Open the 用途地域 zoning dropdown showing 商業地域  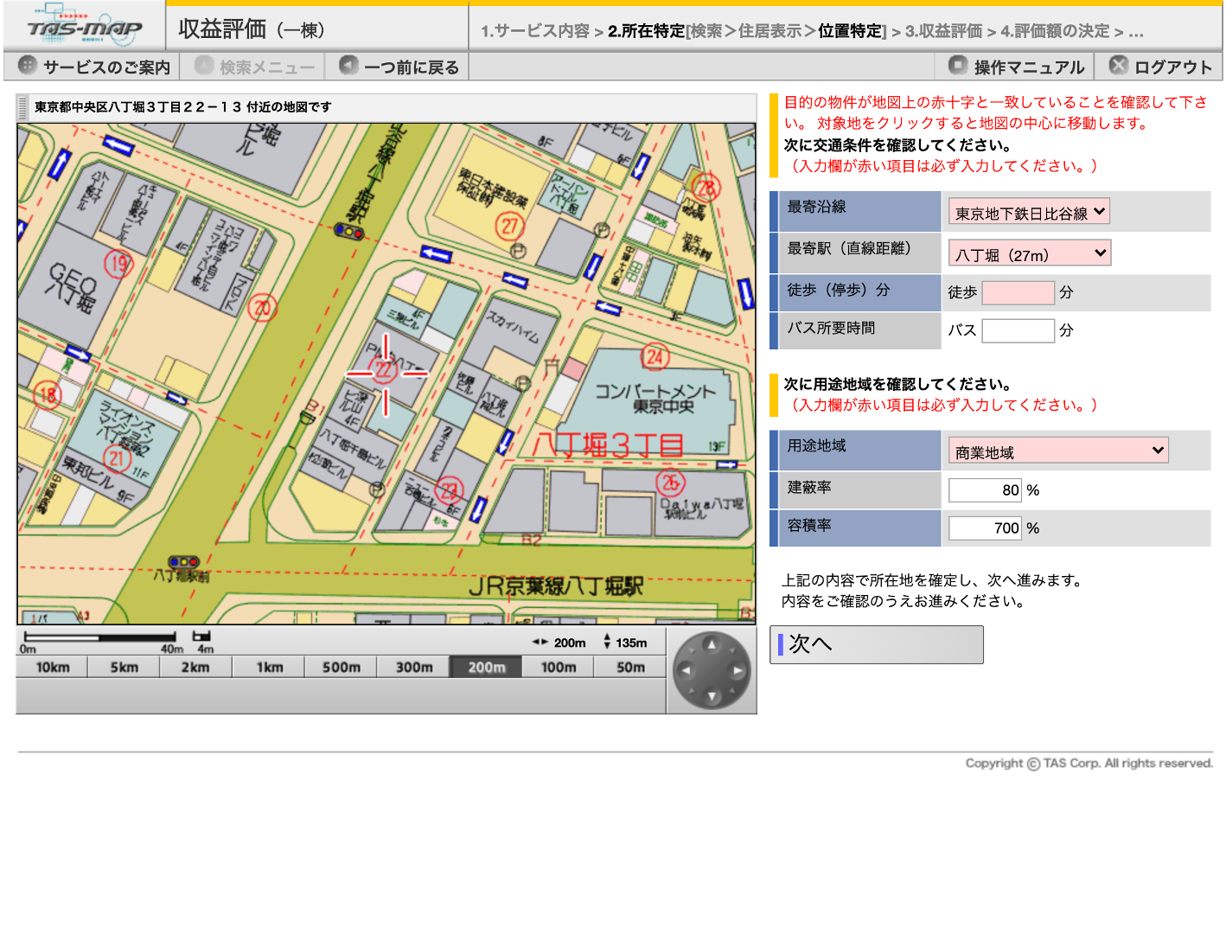(x=1057, y=450)
